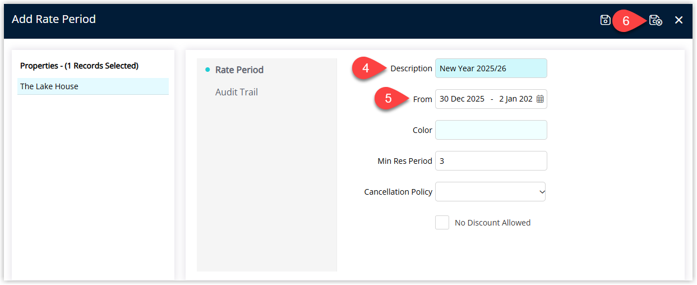Select the Rate Period tab
This screenshot has width=697, height=285.
click(x=239, y=70)
